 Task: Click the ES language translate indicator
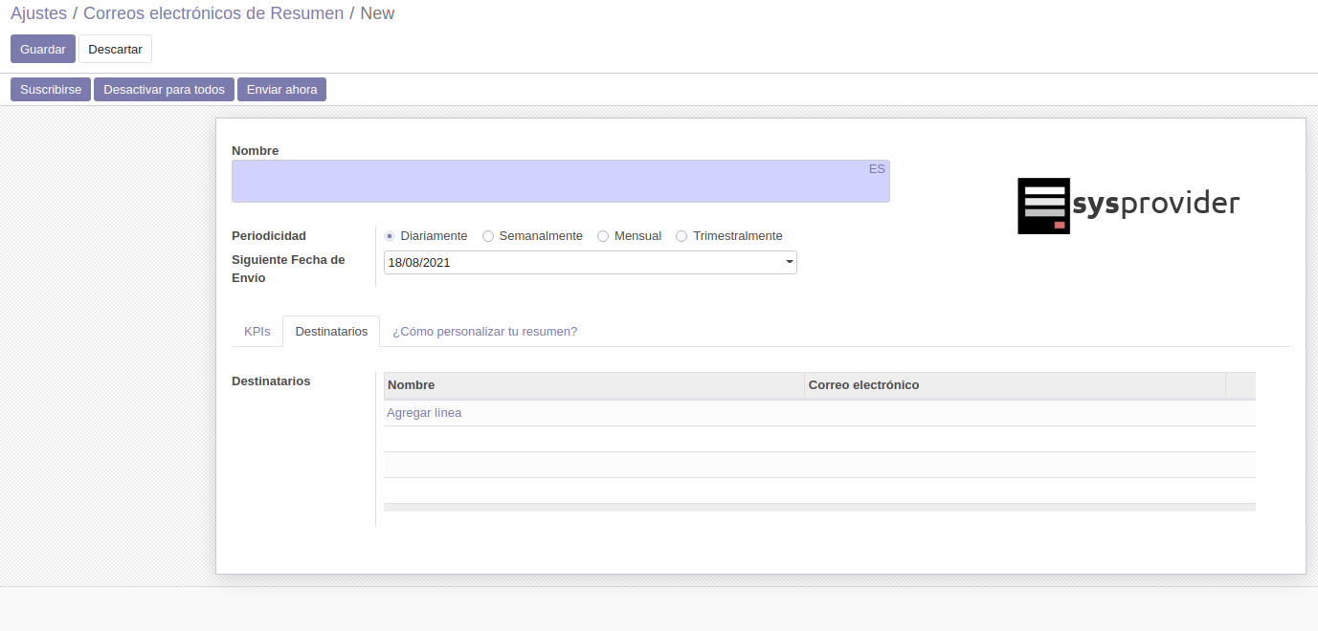click(x=877, y=169)
